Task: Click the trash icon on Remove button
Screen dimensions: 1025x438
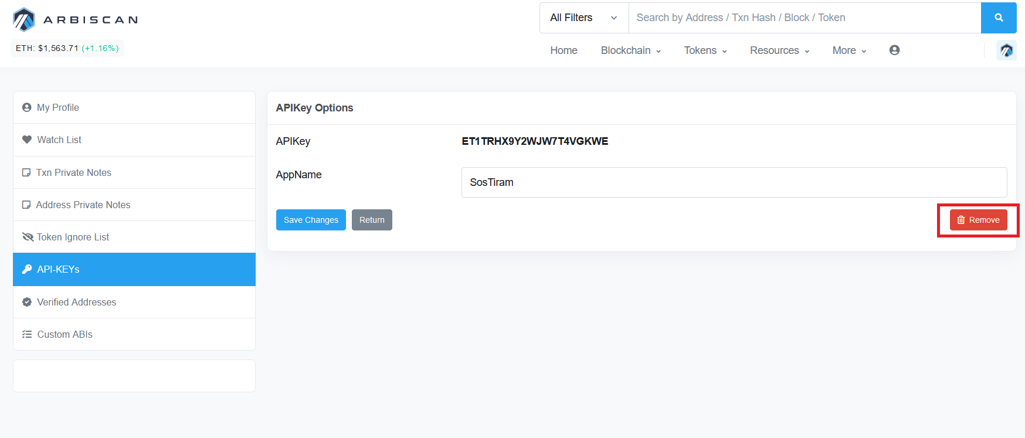Action: coord(961,220)
